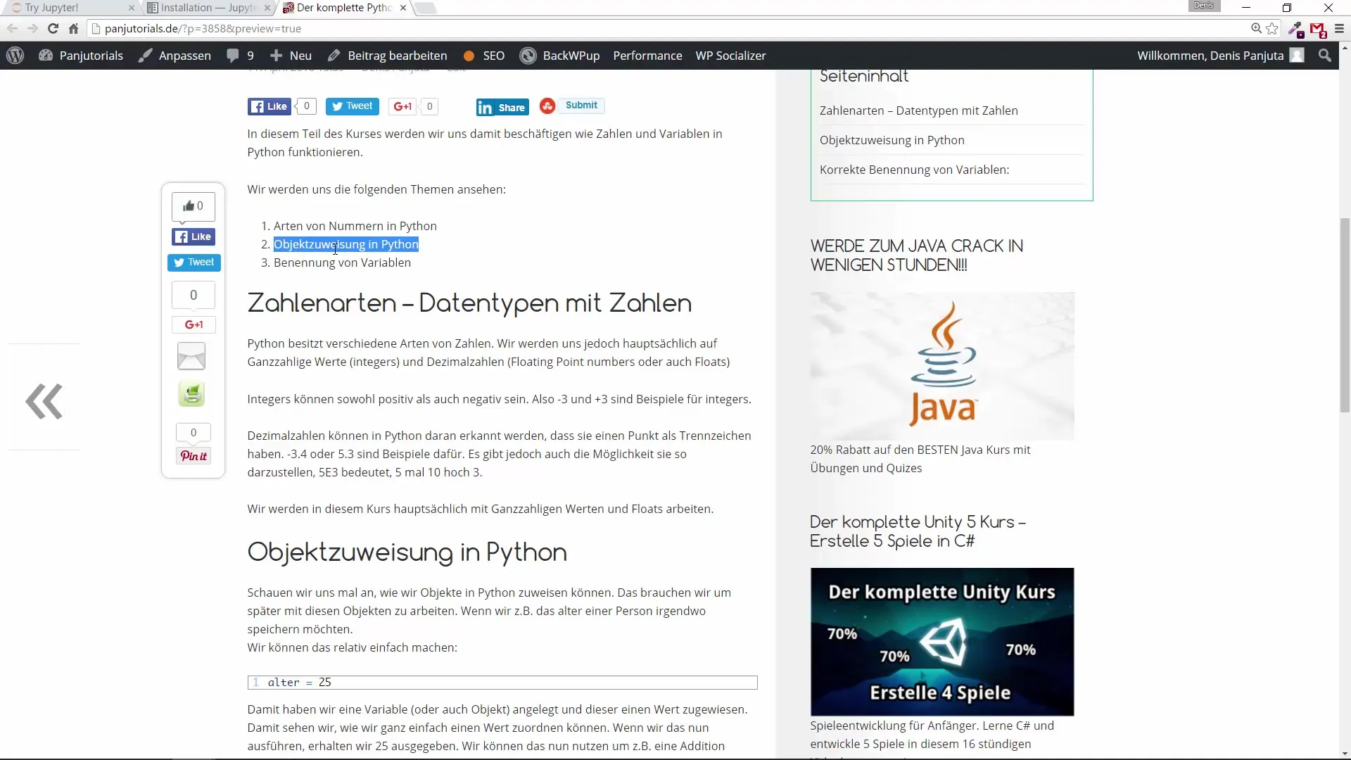Viewport: 1351px width, 760px height.
Task: Click the Java course image
Action: (x=942, y=366)
